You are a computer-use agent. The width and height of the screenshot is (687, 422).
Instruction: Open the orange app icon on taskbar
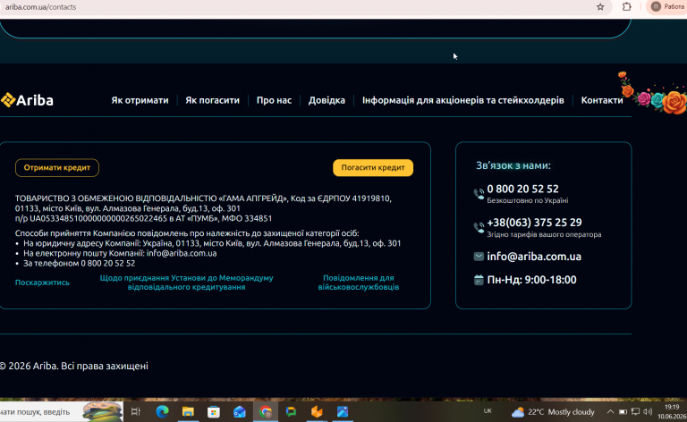click(x=317, y=412)
